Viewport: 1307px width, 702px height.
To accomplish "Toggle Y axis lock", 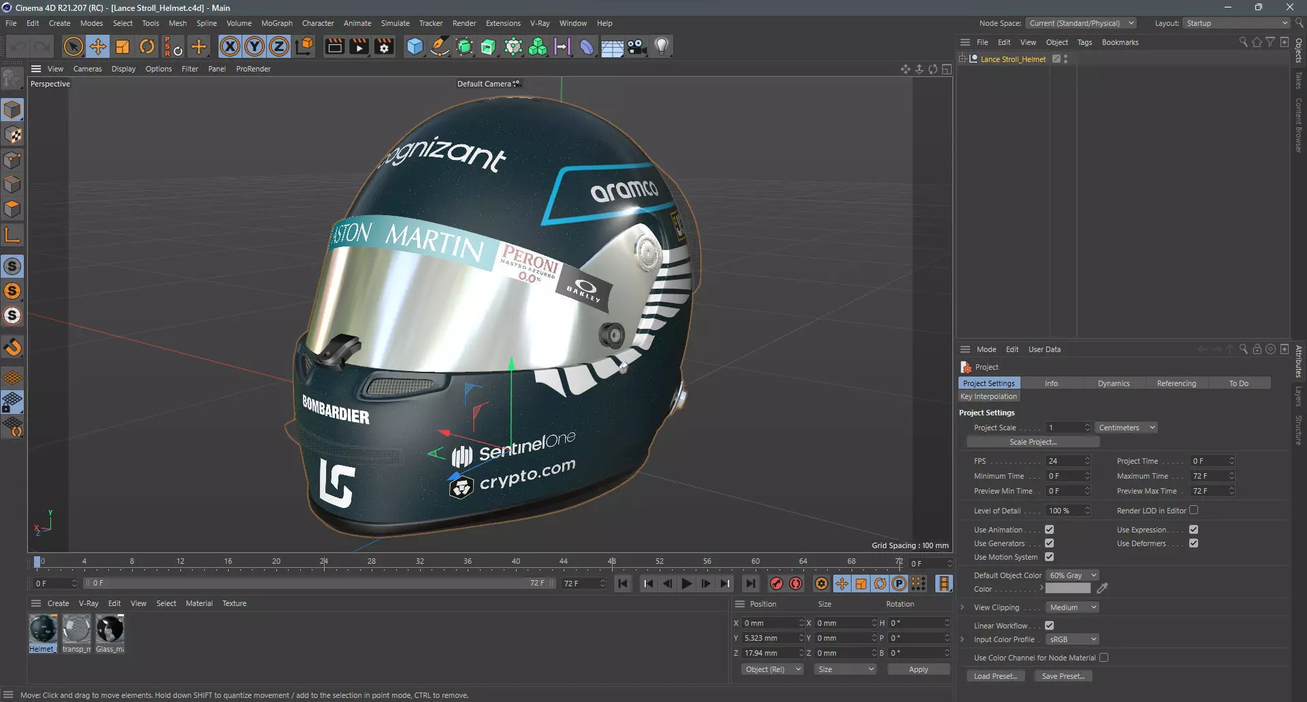I will pyautogui.click(x=255, y=46).
